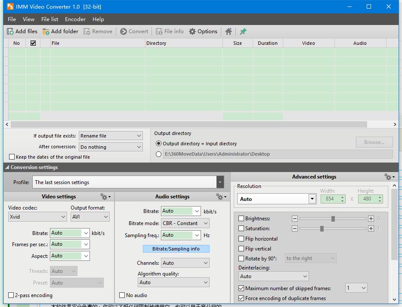Click the Browse... button
The height and width of the screenshot is (307, 402).
click(374, 142)
